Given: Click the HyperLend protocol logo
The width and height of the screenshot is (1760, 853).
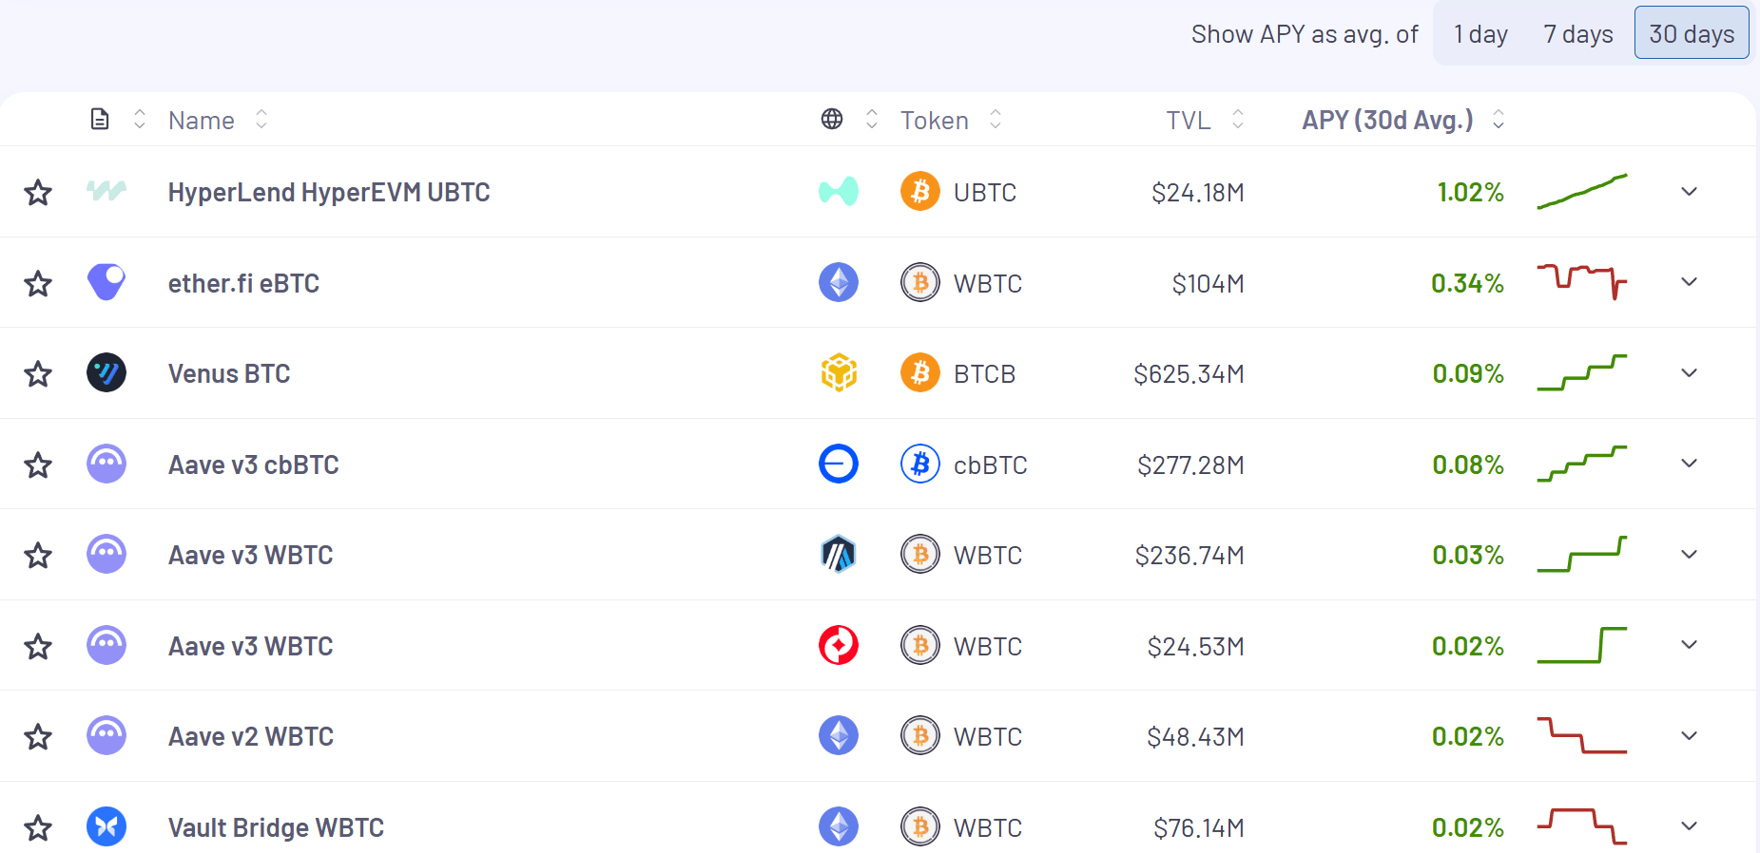Looking at the screenshot, I should [106, 192].
